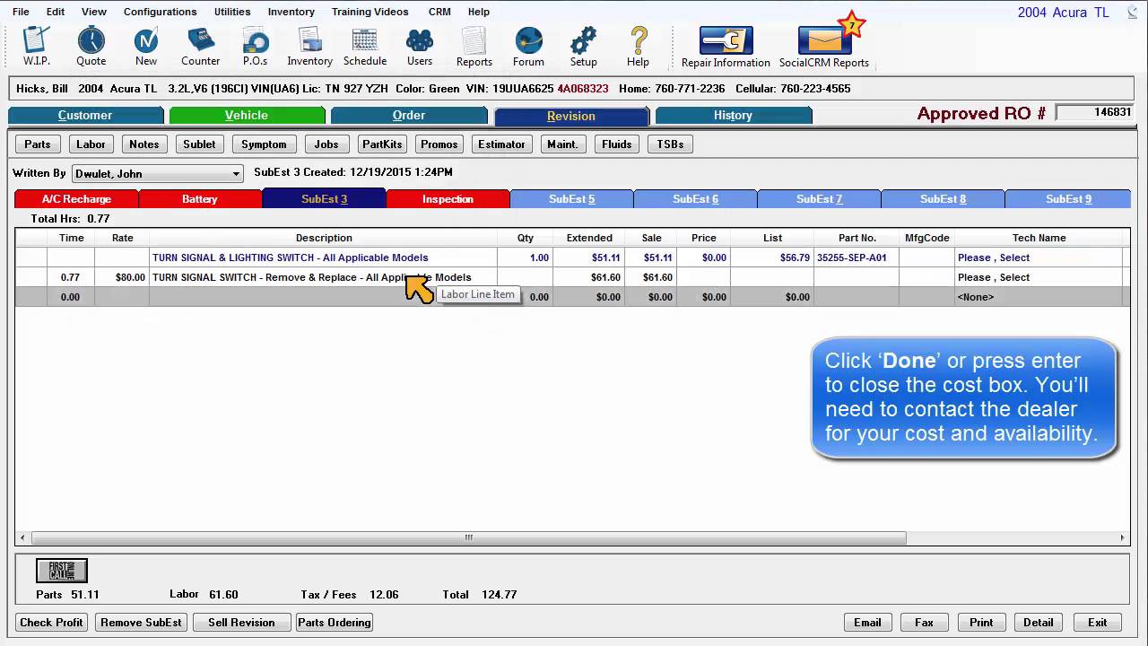Select the SubEst 8 tab
Image resolution: width=1148 pixels, height=646 pixels.
click(x=943, y=199)
